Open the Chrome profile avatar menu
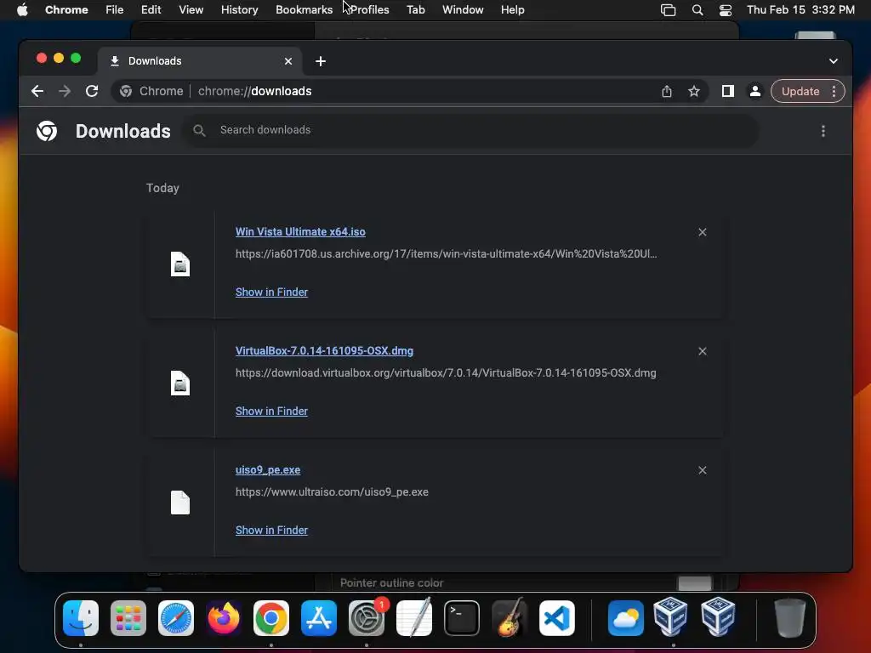The image size is (871, 653). [x=755, y=91]
